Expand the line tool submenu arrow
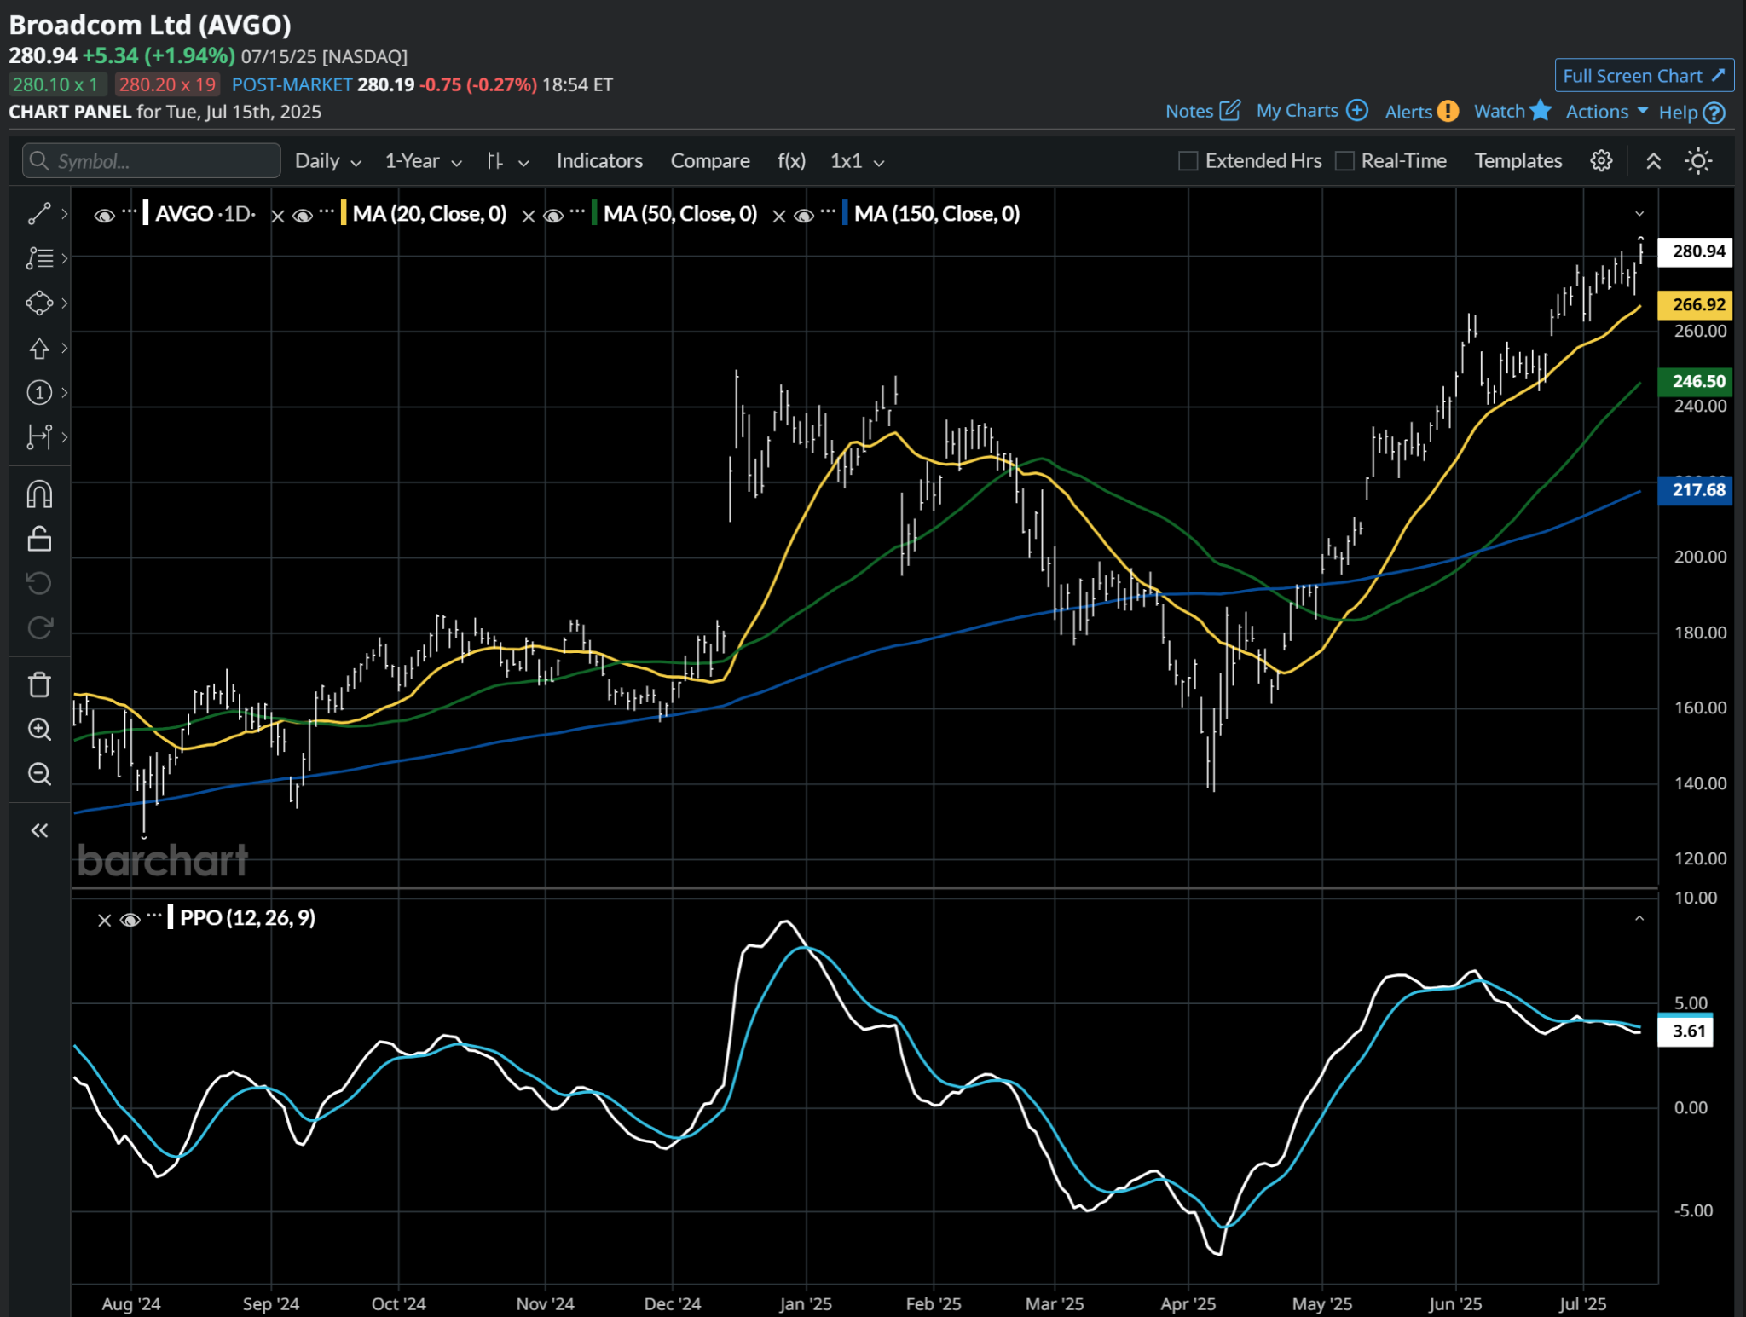The height and width of the screenshot is (1317, 1746). (64, 213)
